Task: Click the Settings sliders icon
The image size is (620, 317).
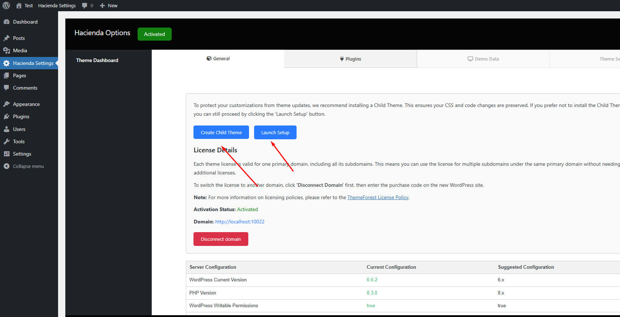Action: tap(7, 154)
